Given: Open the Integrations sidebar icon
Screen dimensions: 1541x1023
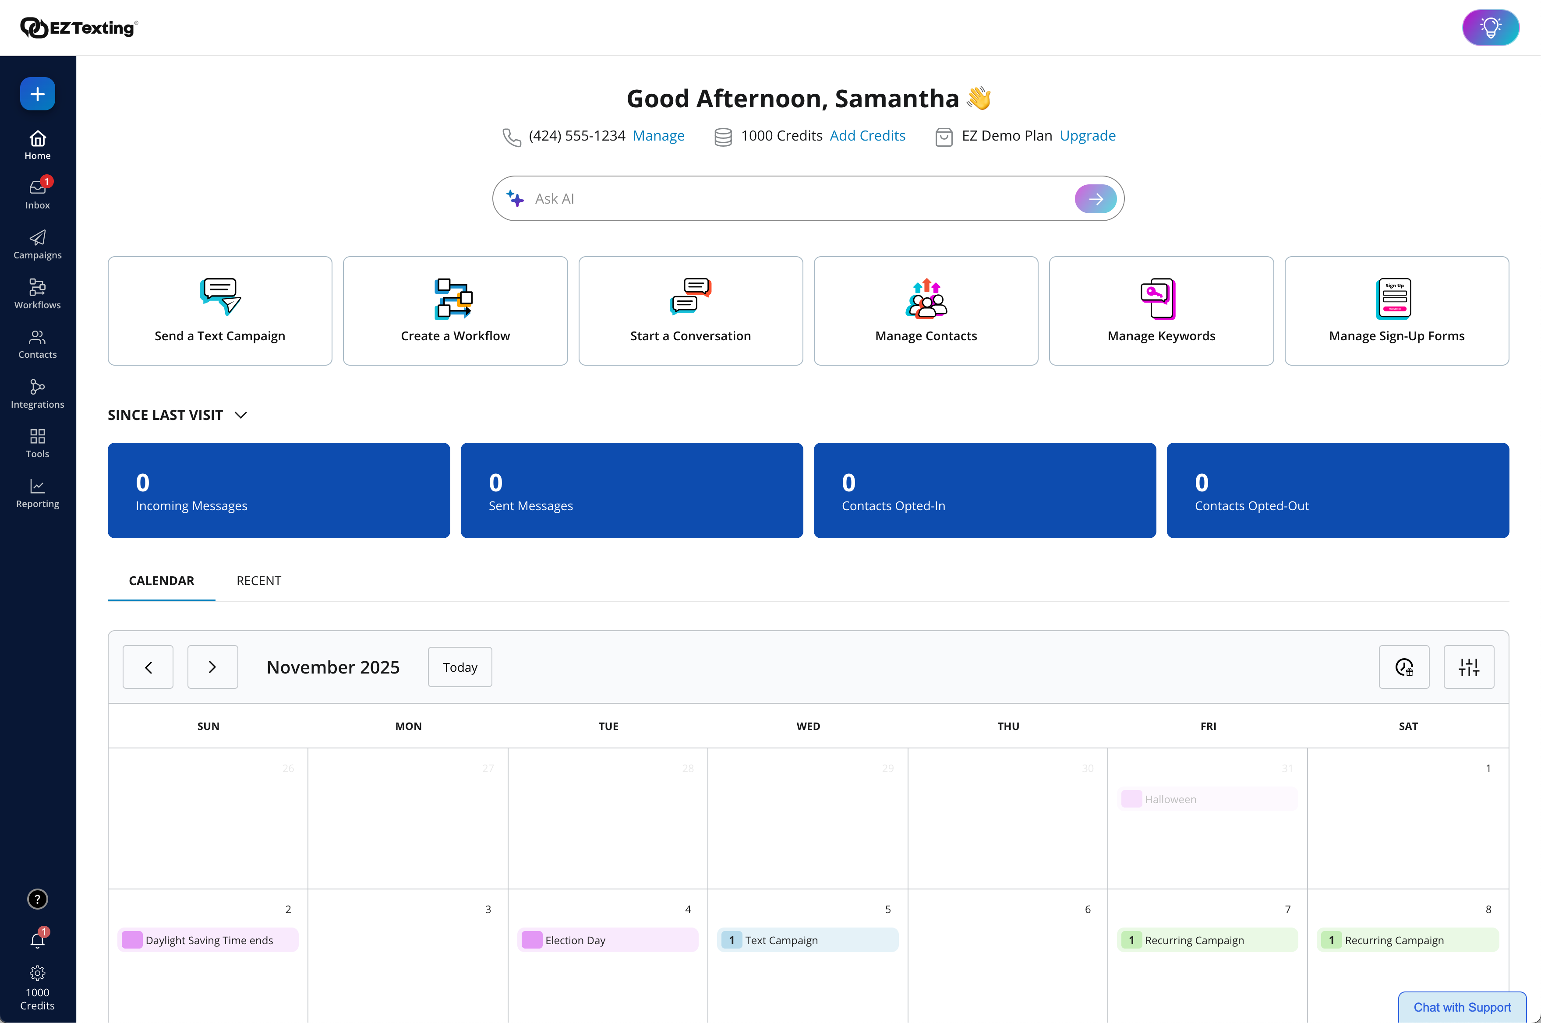Looking at the screenshot, I should click(37, 393).
